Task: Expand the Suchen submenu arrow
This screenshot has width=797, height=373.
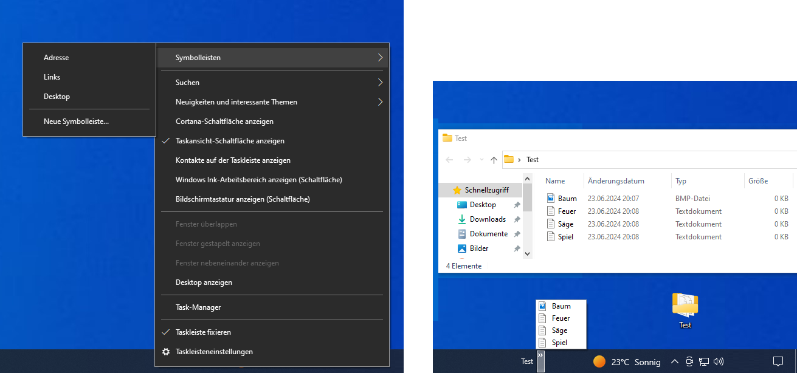Action: tap(380, 82)
